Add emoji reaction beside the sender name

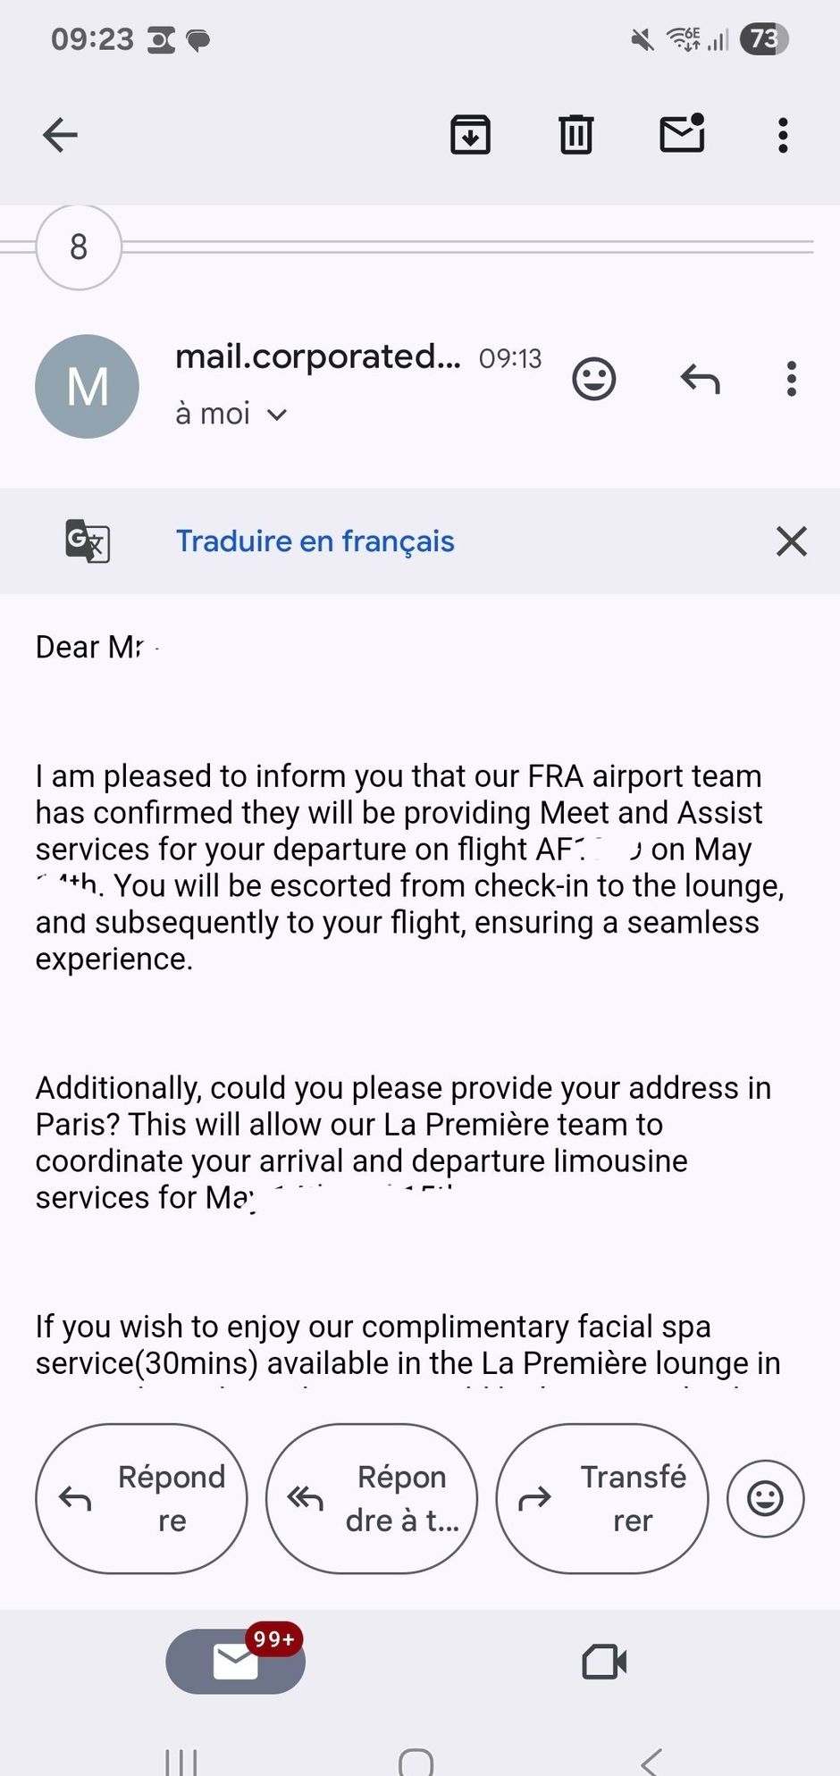(593, 379)
